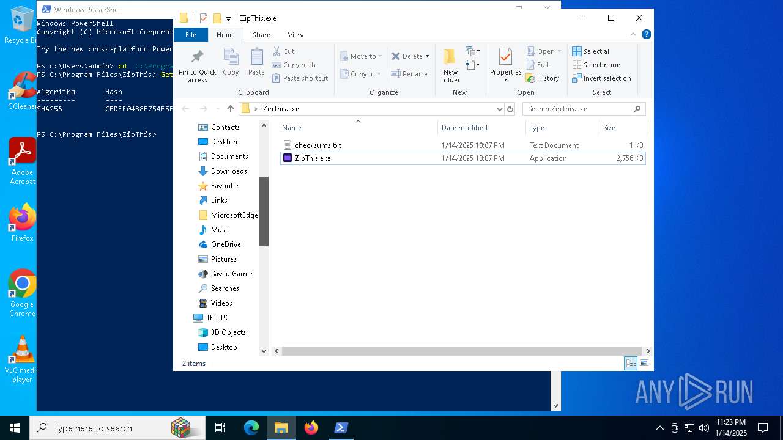Go up one folder level
The image size is (783, 440).
point(230,109)
